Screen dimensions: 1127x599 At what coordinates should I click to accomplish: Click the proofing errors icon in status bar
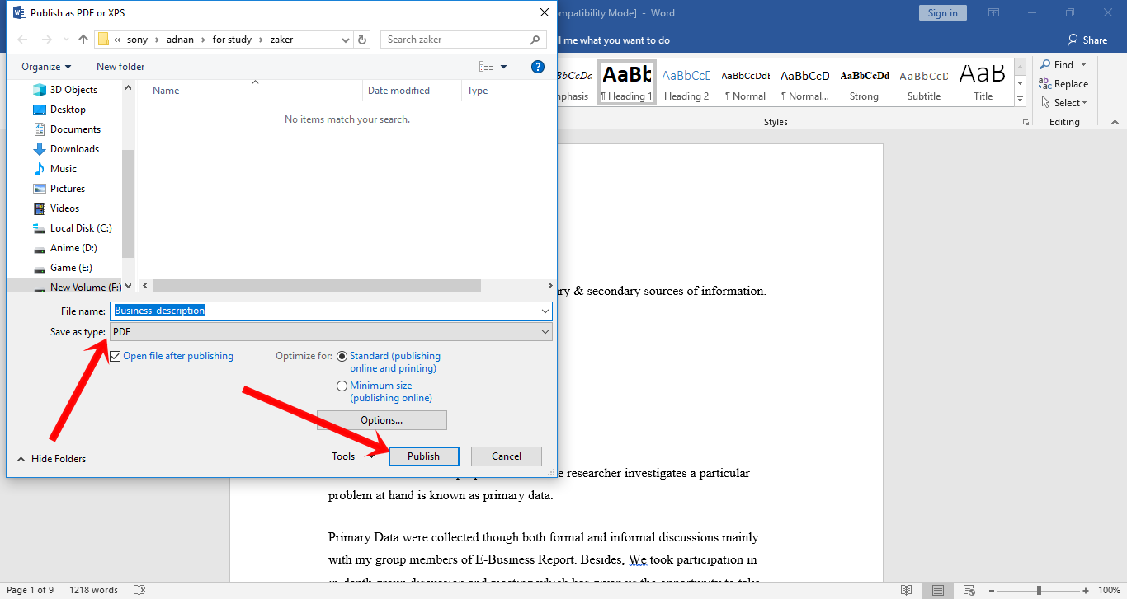(x=139, y=590)
